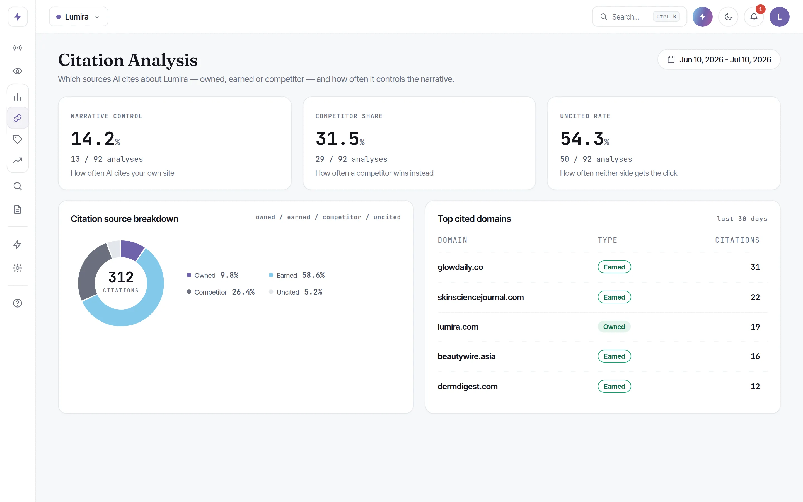803x502 pixels.
Task: Click citation count 12 for dermdigest.com
Action: [755, 386]
